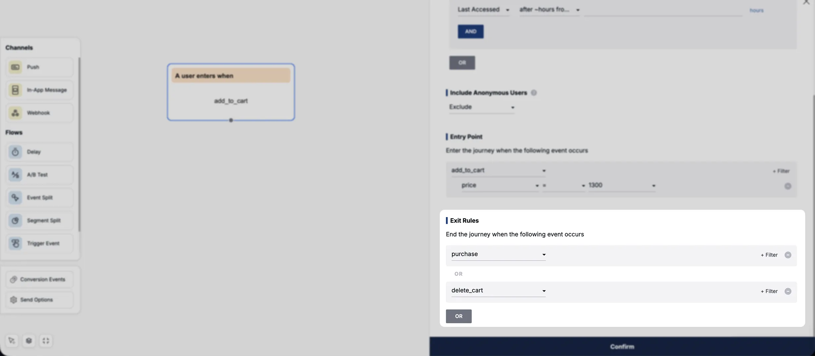Viewport: 815px width, 356px height.
Task: Add filter to purchase exit rule
Action: 769,255
